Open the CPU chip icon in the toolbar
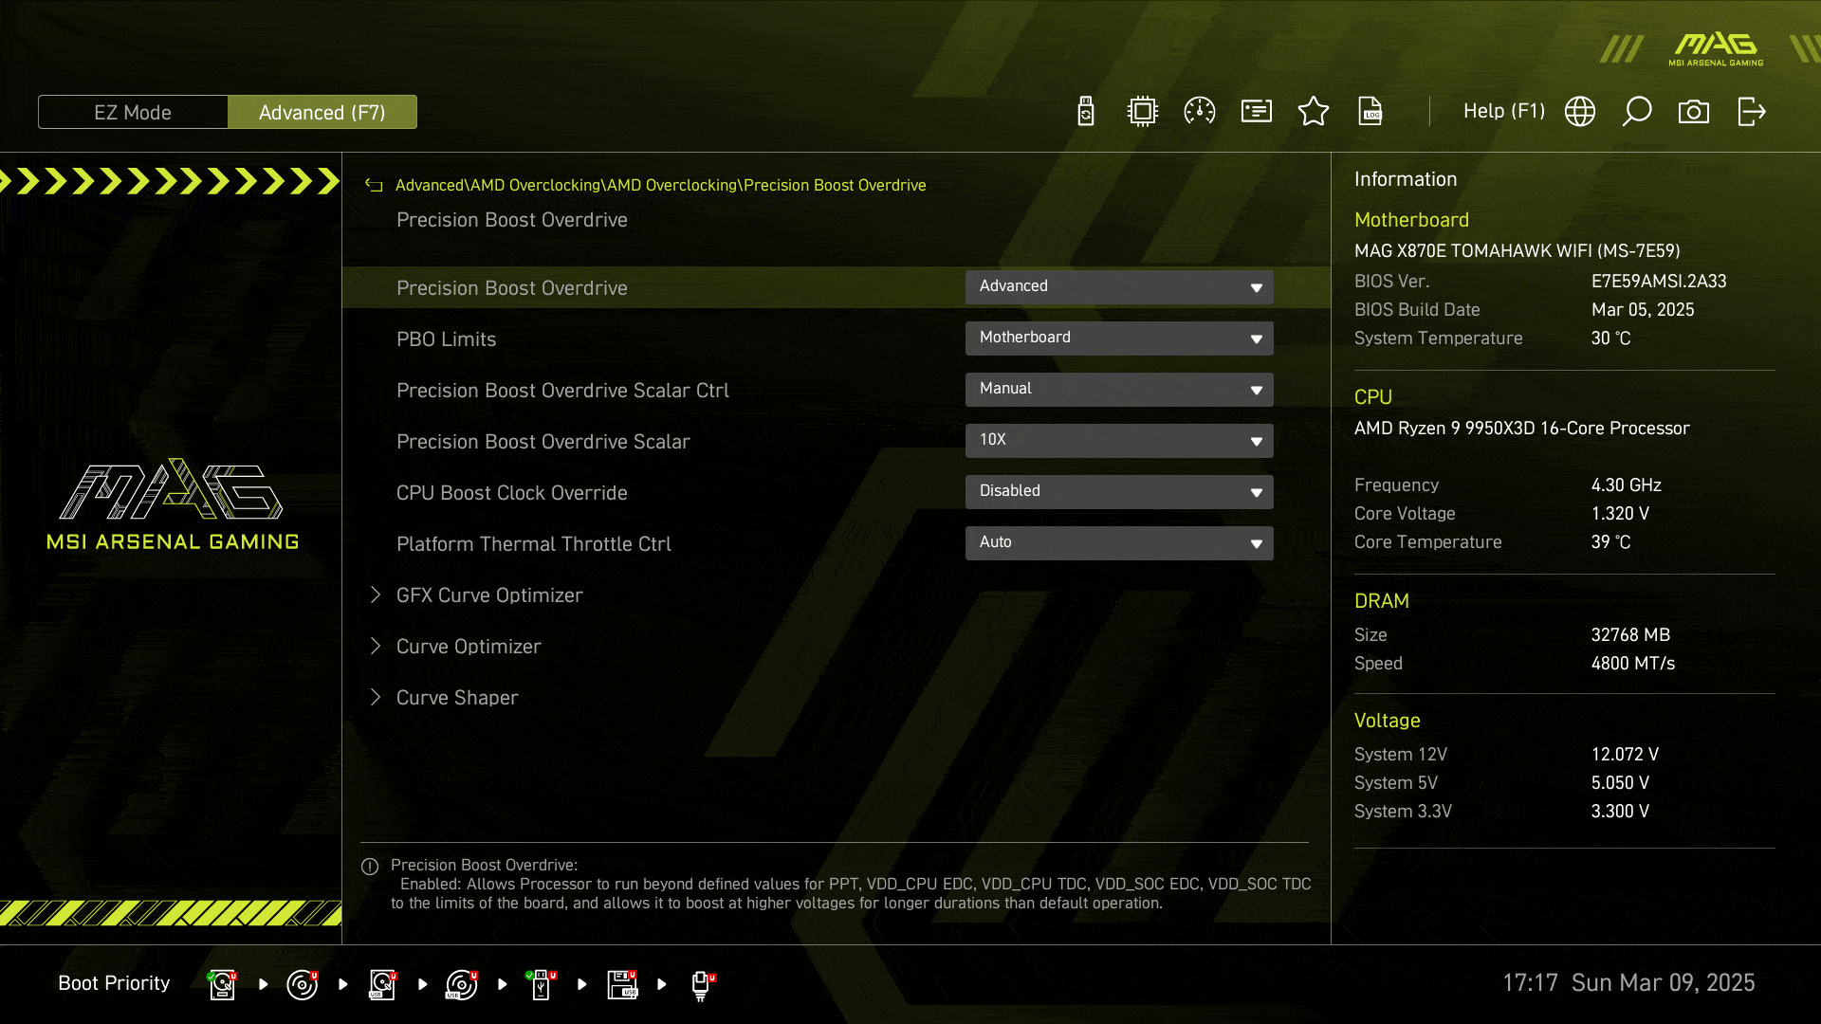The height and width of the screenshot is (1024, 1821). pyautogui.click(x=1143, y=112)
